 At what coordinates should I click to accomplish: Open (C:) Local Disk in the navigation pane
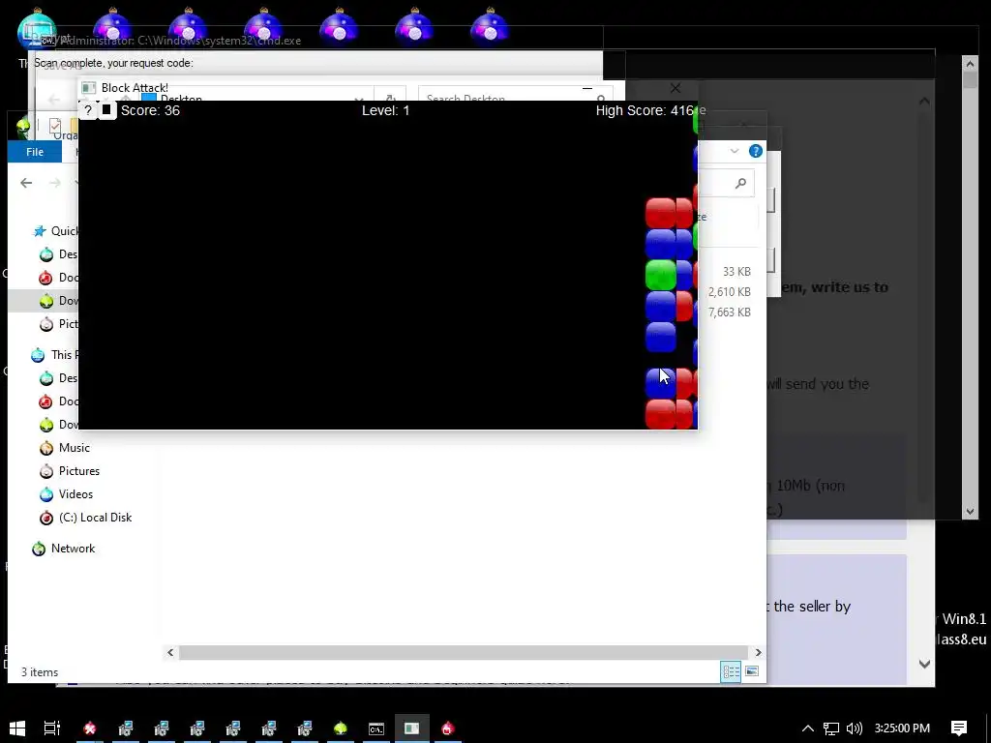[x=85, y=518]
